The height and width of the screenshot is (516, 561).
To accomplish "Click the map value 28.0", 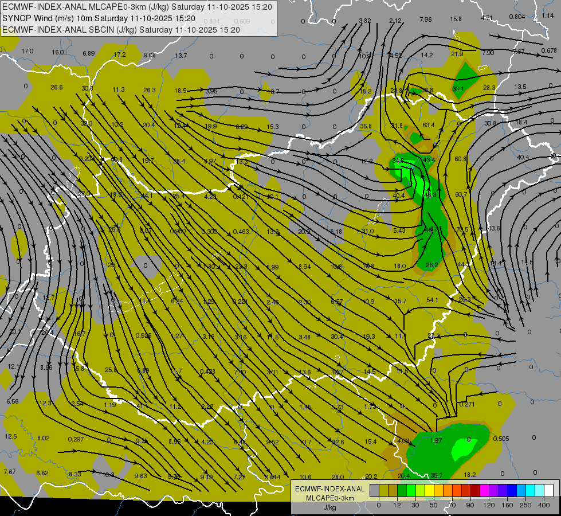I will pos(338,477).
